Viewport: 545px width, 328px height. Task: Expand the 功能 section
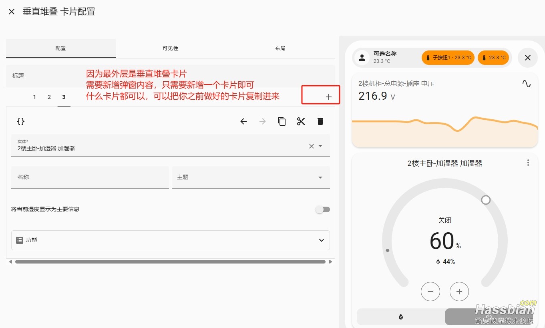171,240
